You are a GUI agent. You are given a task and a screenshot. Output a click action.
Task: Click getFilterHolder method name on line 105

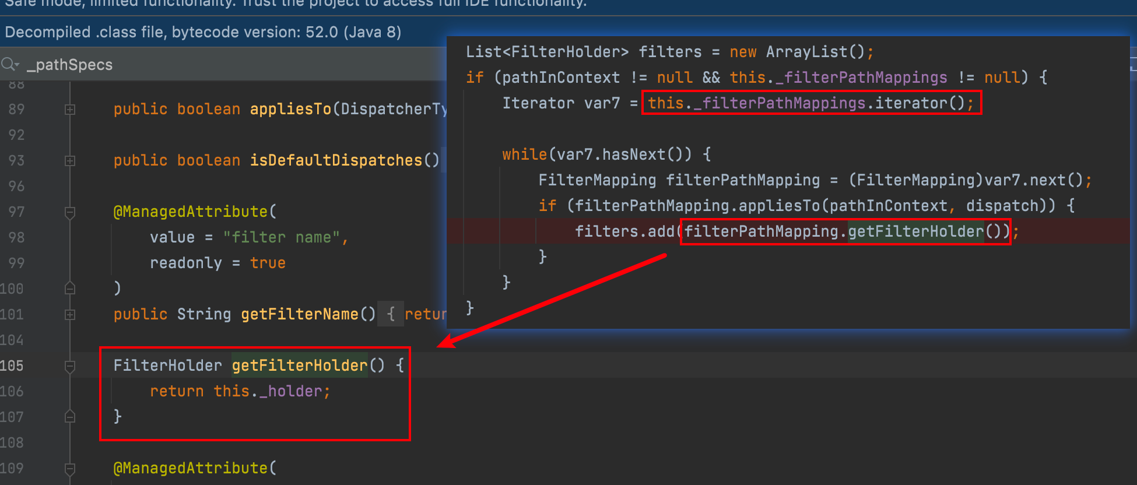point(300,365)
